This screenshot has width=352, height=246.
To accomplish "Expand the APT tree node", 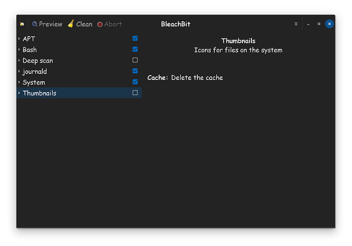I will [19, 39].
